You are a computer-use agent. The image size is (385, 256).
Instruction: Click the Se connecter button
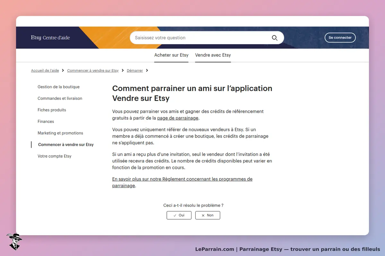click(340, 37)
